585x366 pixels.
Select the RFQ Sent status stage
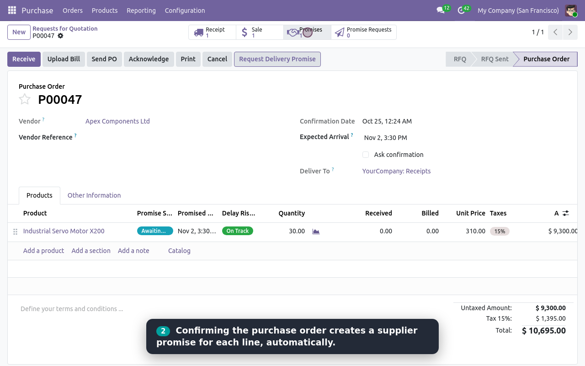(x=495, y=59)
